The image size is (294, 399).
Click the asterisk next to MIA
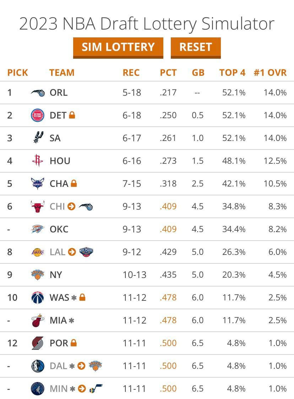tap(71, 320)
